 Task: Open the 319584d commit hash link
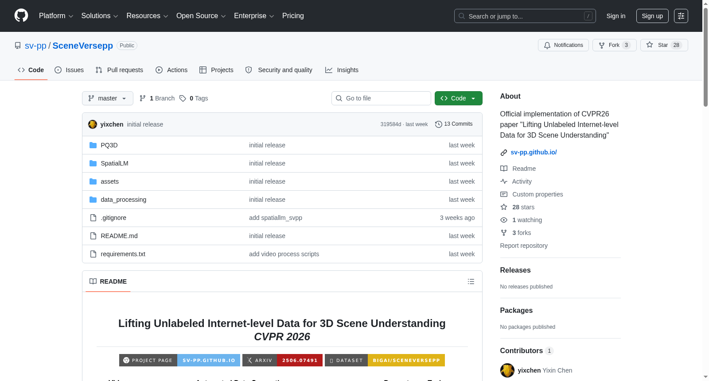tap(391, 124)
